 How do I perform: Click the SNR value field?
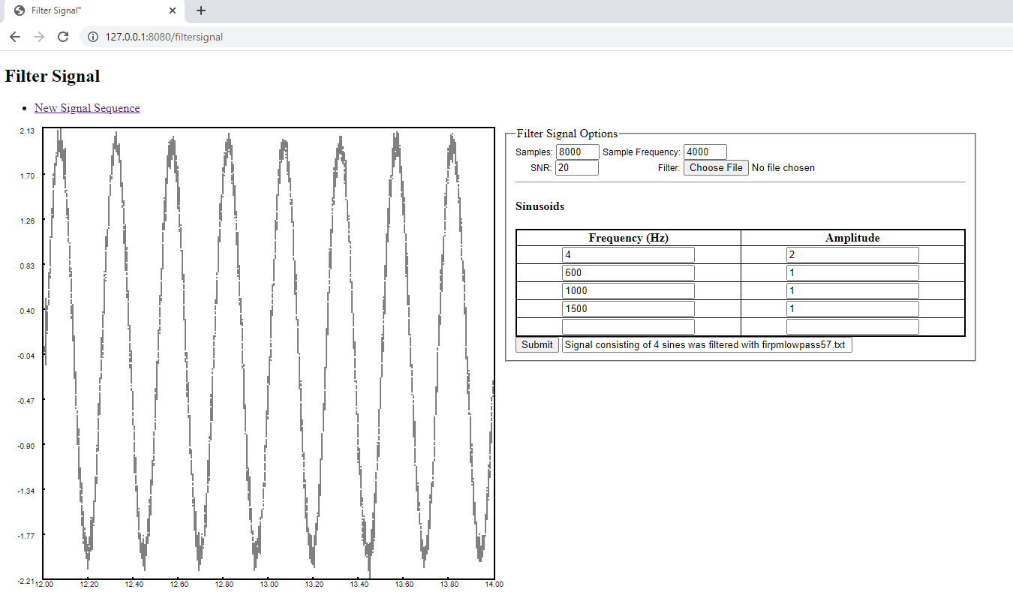(x=576, y=167)
